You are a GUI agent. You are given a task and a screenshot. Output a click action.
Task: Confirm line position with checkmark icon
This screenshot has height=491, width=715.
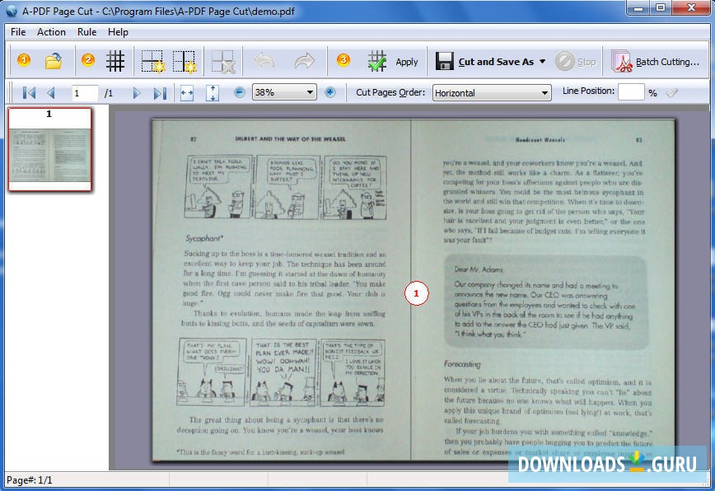[672, 93]
